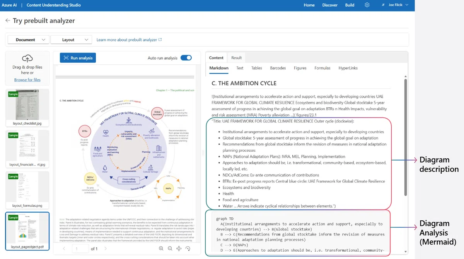Select the Figures sub-tab
Screen dimensions: 464x259
(x=300, y=68)
